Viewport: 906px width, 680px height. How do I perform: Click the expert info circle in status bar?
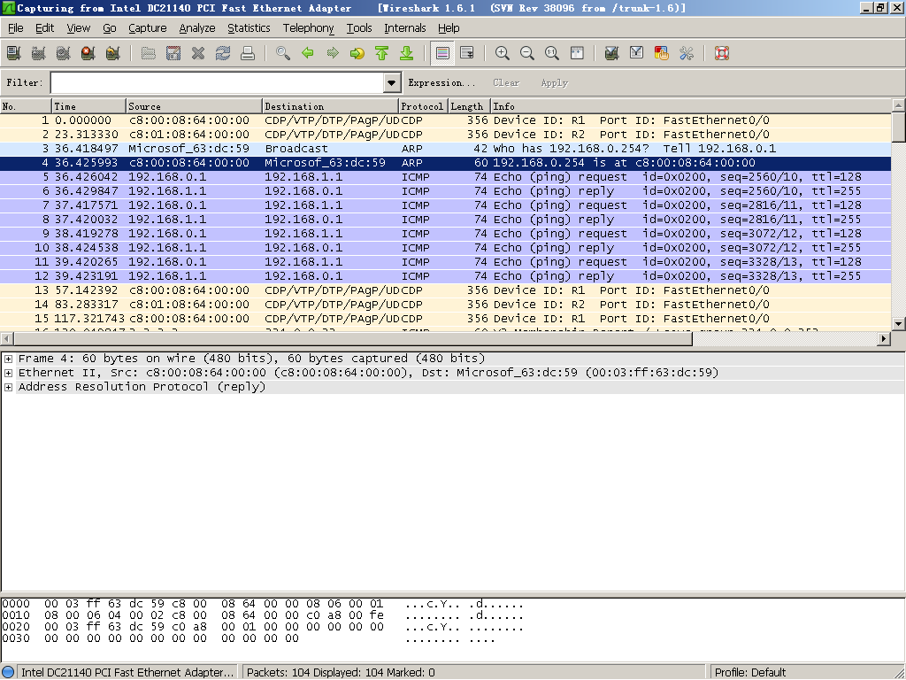click(x=8, y=673)
